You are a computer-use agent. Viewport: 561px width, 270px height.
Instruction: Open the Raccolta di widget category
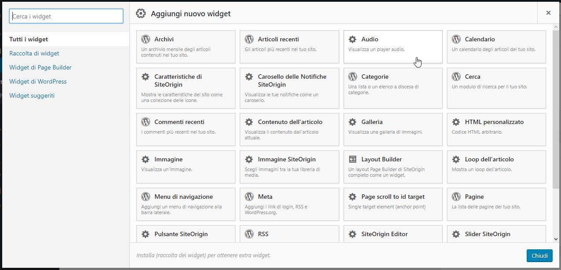point(34,53)
